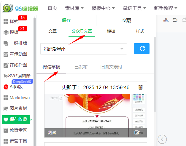Open the 模板中心 dropdown menu
Image resolution: width=186 pixels, height=146 pixels.
pyautogui.click(x=104, y=8)
